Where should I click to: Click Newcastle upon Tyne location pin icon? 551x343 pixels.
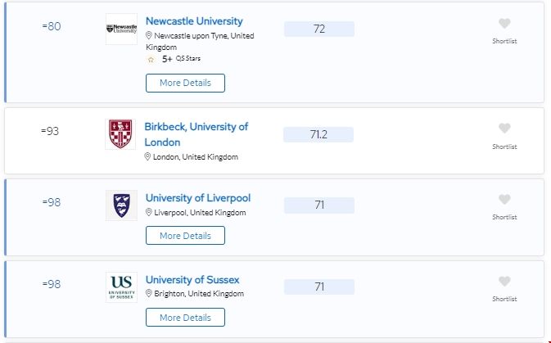pos(149,36)
